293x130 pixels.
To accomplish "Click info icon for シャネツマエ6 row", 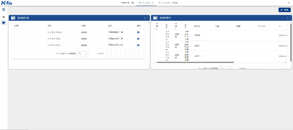I will click(x=138, y=39).
